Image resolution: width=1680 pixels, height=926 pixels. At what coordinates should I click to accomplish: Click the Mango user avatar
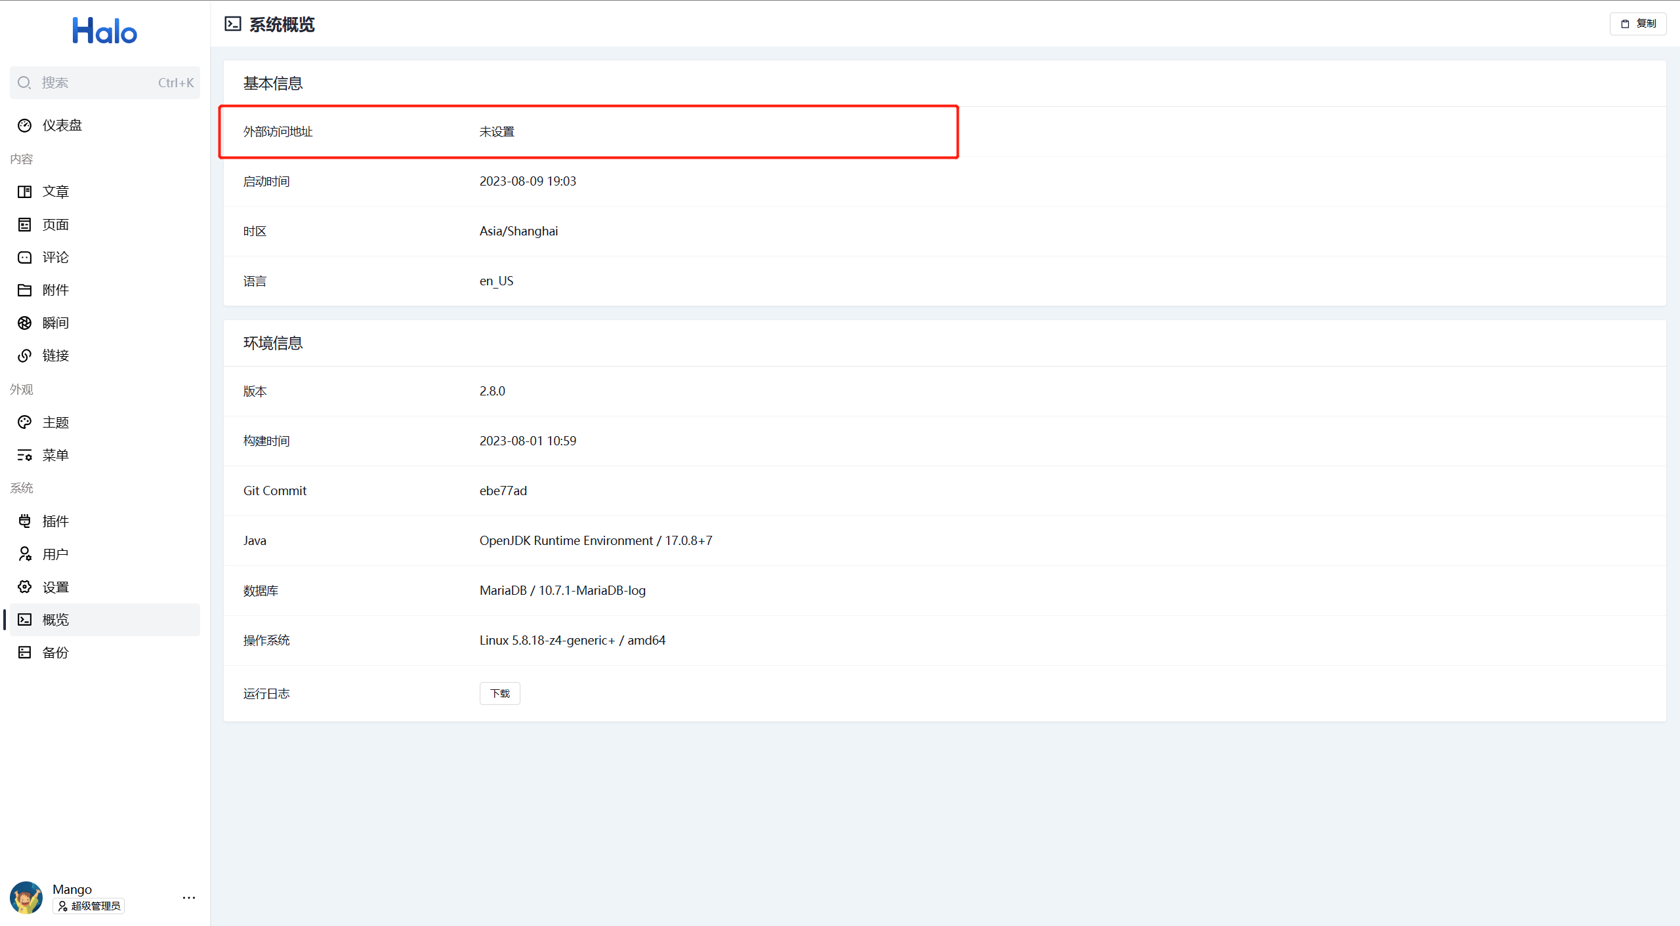26,897
